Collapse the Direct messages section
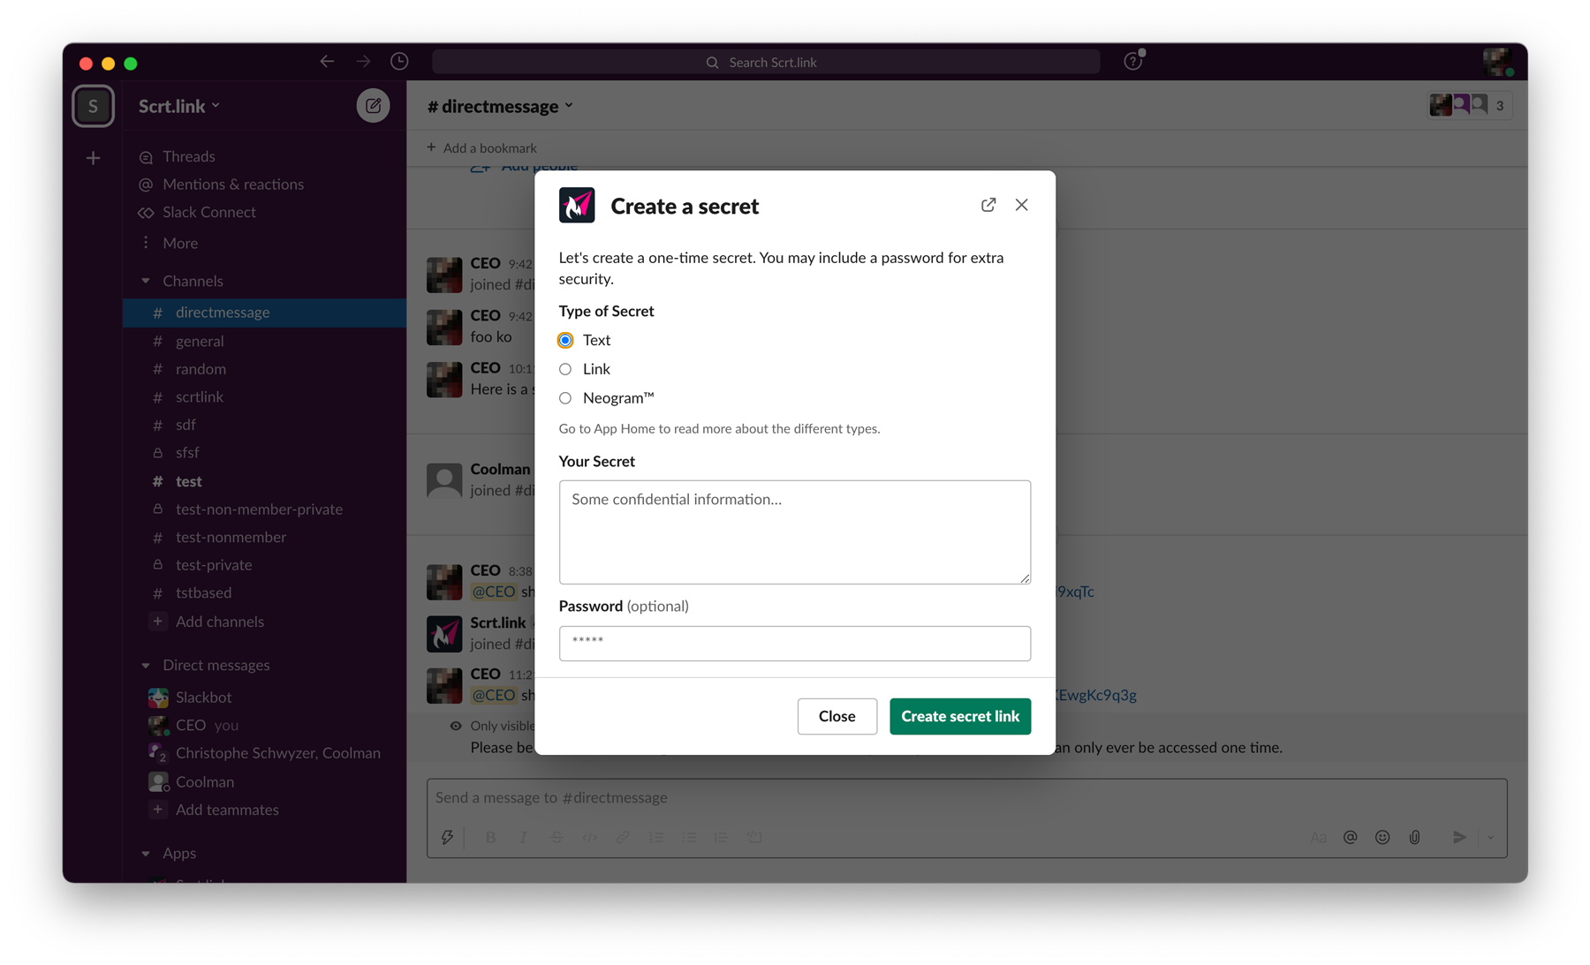Viewport: 1590px width, 965px height. (x=146, y=665)
